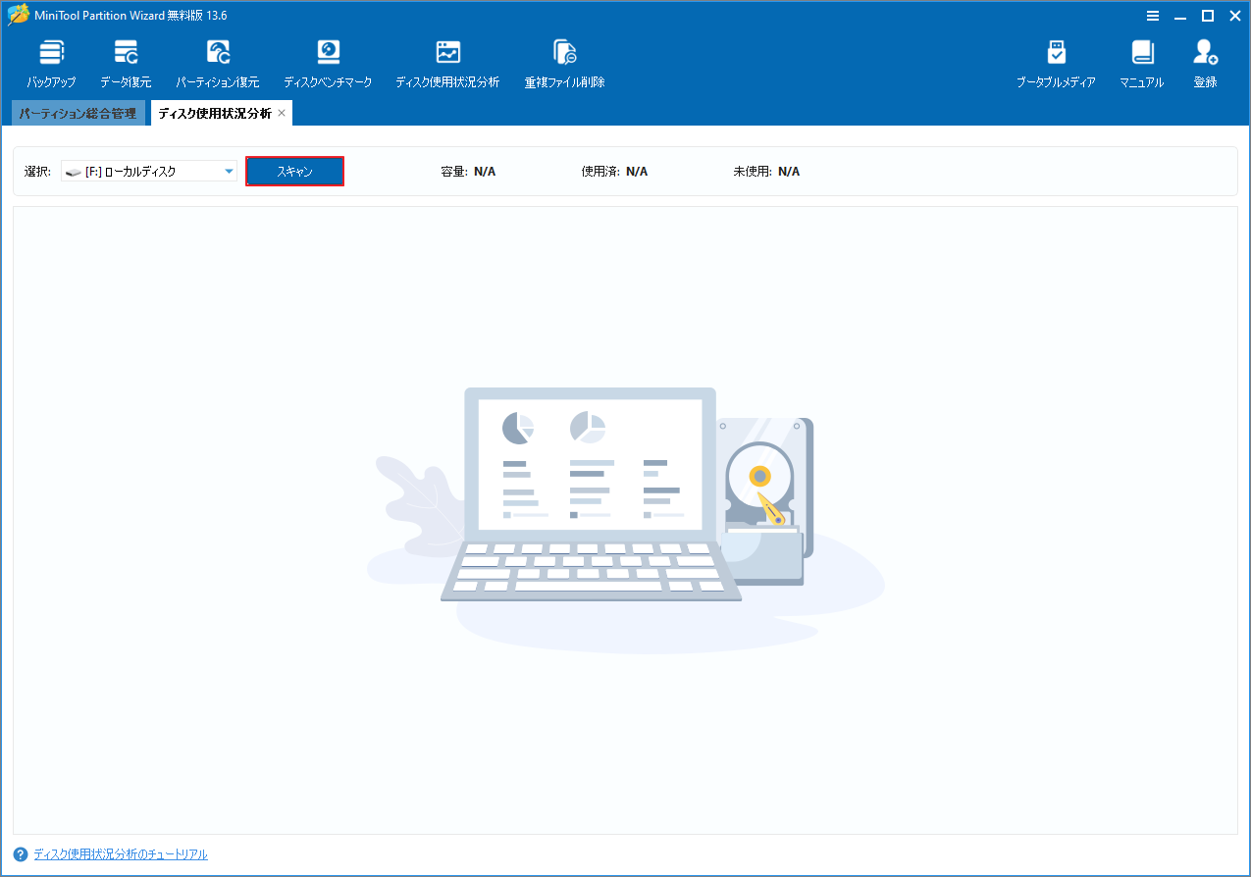Image resolution: width=1251 pixels, height=877 pixels.
Task: Switch to the パーティション総合管理 tab
Action: 78,112
